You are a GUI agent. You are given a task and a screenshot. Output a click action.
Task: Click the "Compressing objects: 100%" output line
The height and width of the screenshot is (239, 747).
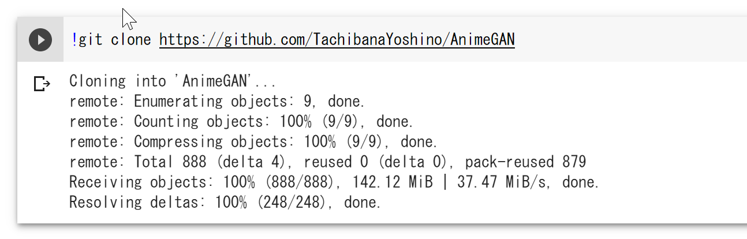[253, 141]
